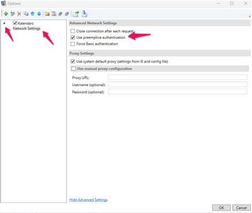Click the yellow folder icon in toolbar
This screenshot has width=252, height=213.
47,14
